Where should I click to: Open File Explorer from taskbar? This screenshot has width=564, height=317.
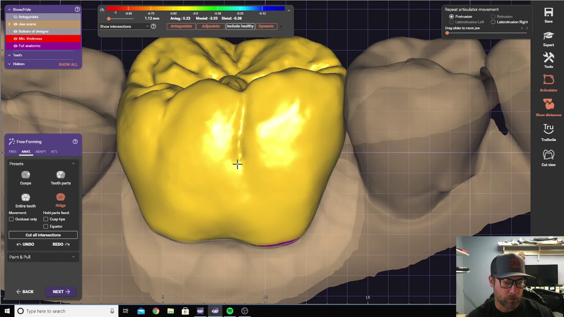pos(171,311)
